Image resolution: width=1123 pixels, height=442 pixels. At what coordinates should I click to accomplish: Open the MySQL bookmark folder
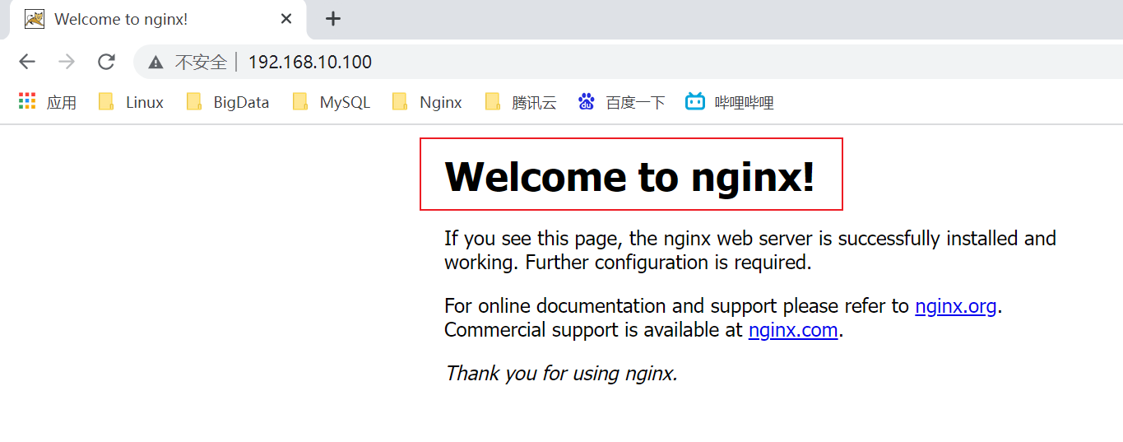[x=332, y=102]
